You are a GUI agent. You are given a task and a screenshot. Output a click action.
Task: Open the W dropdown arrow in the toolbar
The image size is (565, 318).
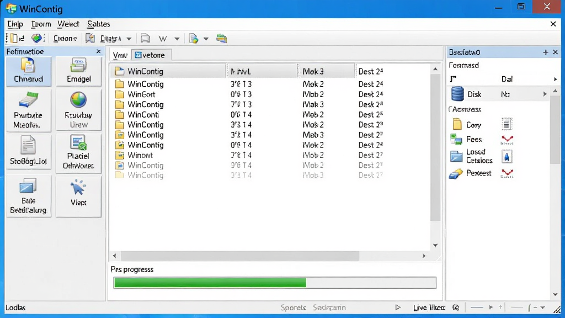coord(177,39)
